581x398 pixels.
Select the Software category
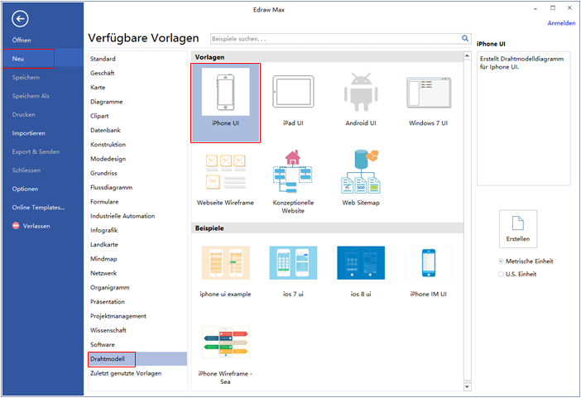[103, 345]
